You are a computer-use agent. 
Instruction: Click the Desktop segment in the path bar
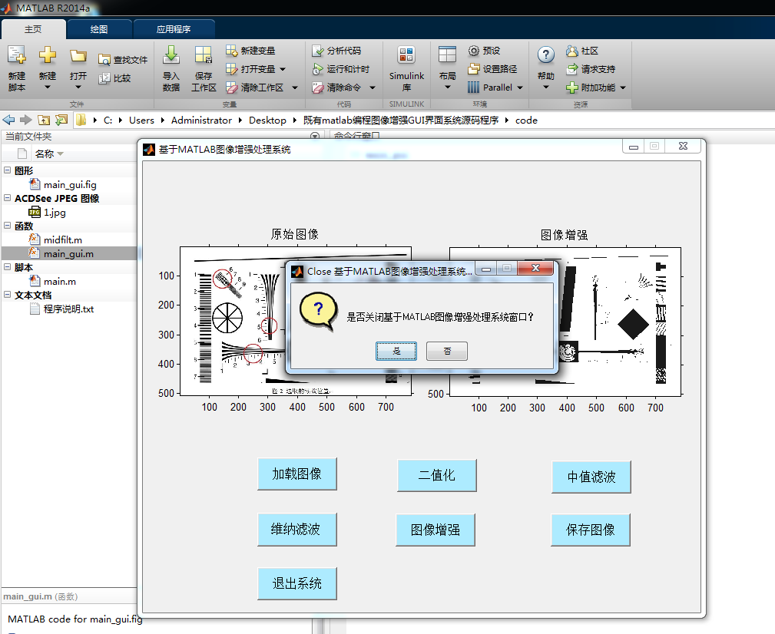[x=267, y=120]
